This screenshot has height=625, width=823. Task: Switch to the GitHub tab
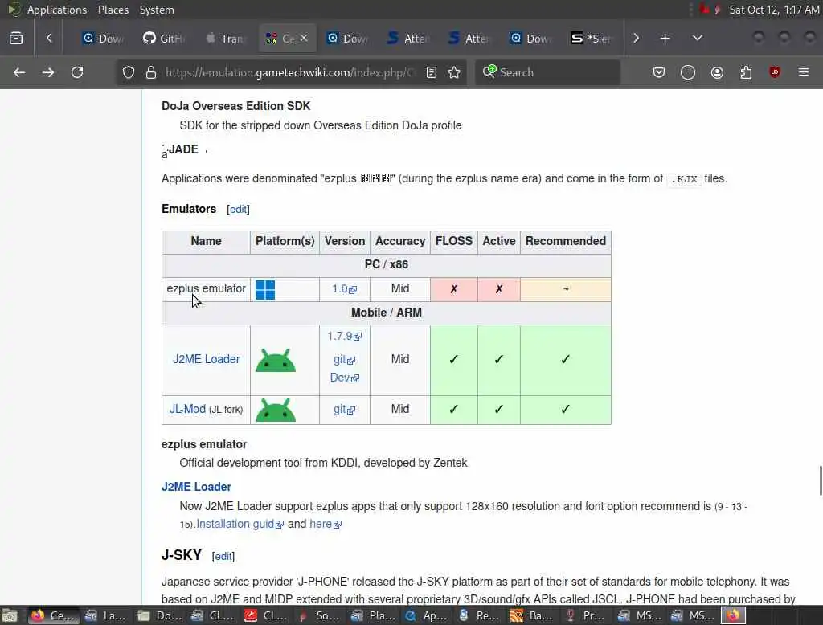164,39
